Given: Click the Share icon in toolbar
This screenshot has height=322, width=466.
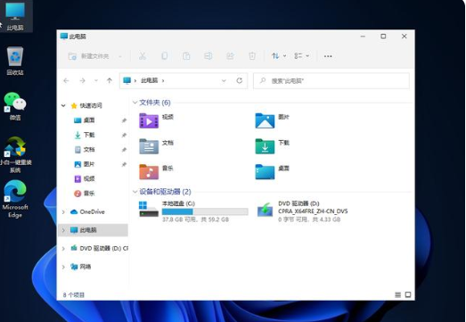Looking at the screenshot, I should [230, 56].
